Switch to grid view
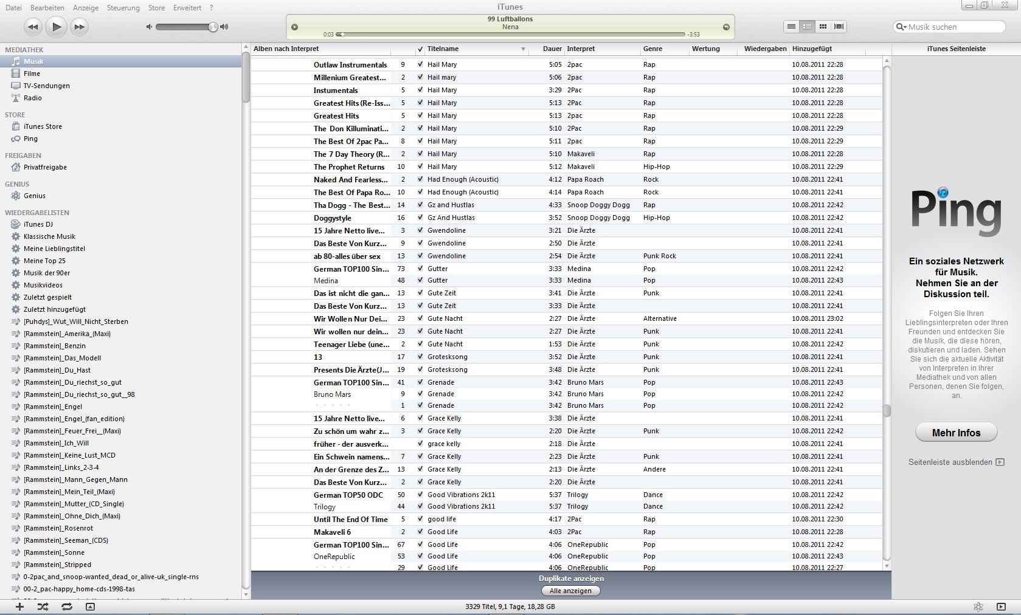Screen dimensions: 1021x615 coord(823,27)
